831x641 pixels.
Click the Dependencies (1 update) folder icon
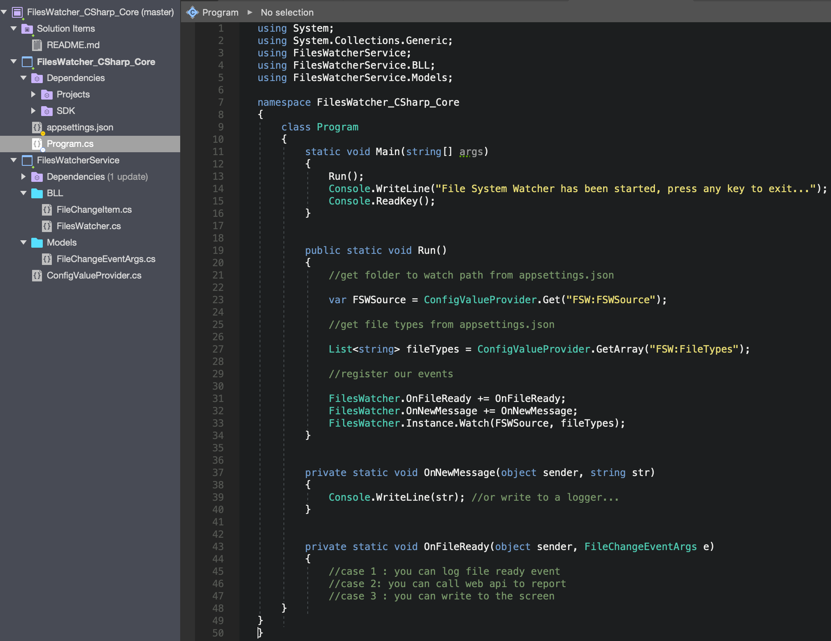[37, 177]
